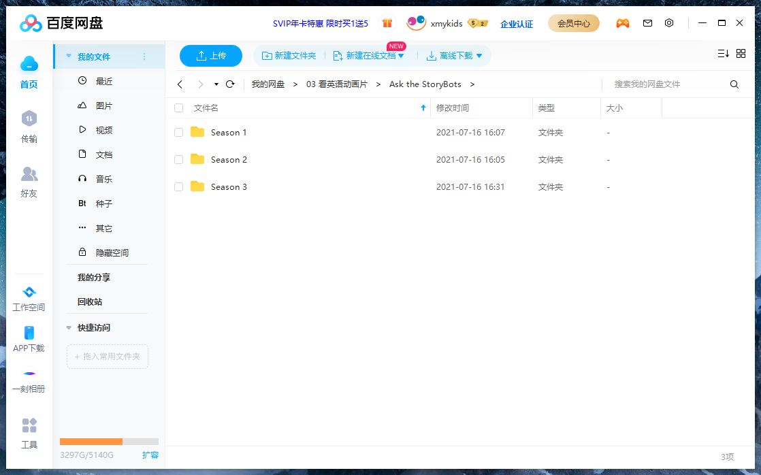Expand breadcrumb arrow after Ask the StoryBots

tap(472, 84)
